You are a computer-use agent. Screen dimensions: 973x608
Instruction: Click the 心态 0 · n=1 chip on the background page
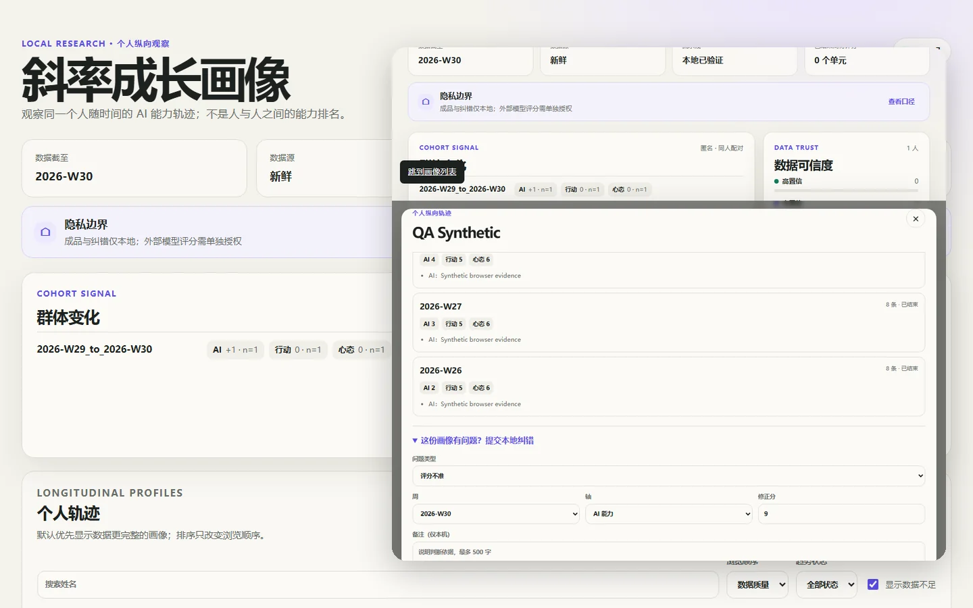point(361,350)
